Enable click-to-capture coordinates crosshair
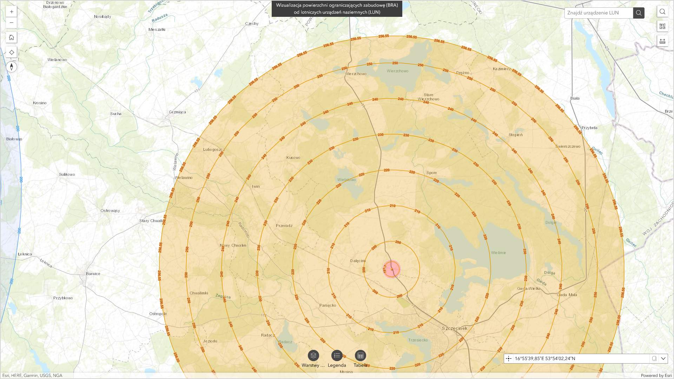 tap(509, 359)
